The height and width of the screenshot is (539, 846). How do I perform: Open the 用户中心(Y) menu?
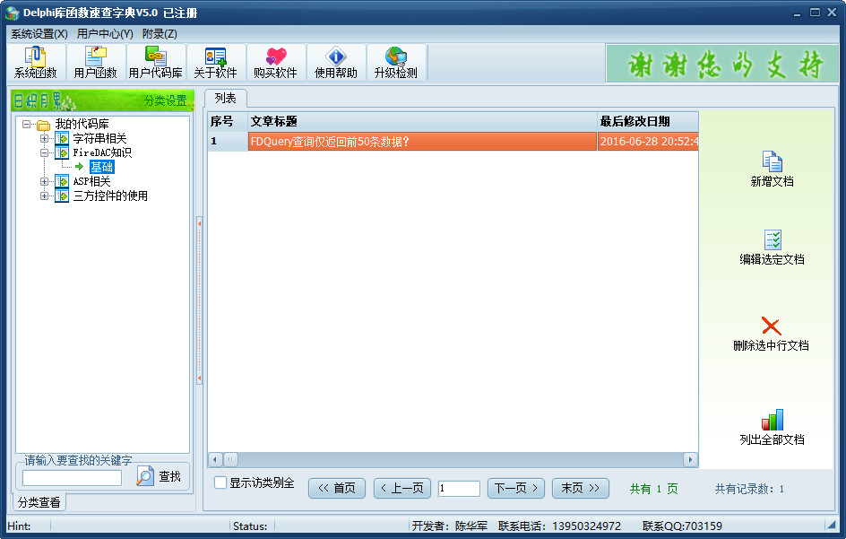pyautogui.click(x=105, y=34)
